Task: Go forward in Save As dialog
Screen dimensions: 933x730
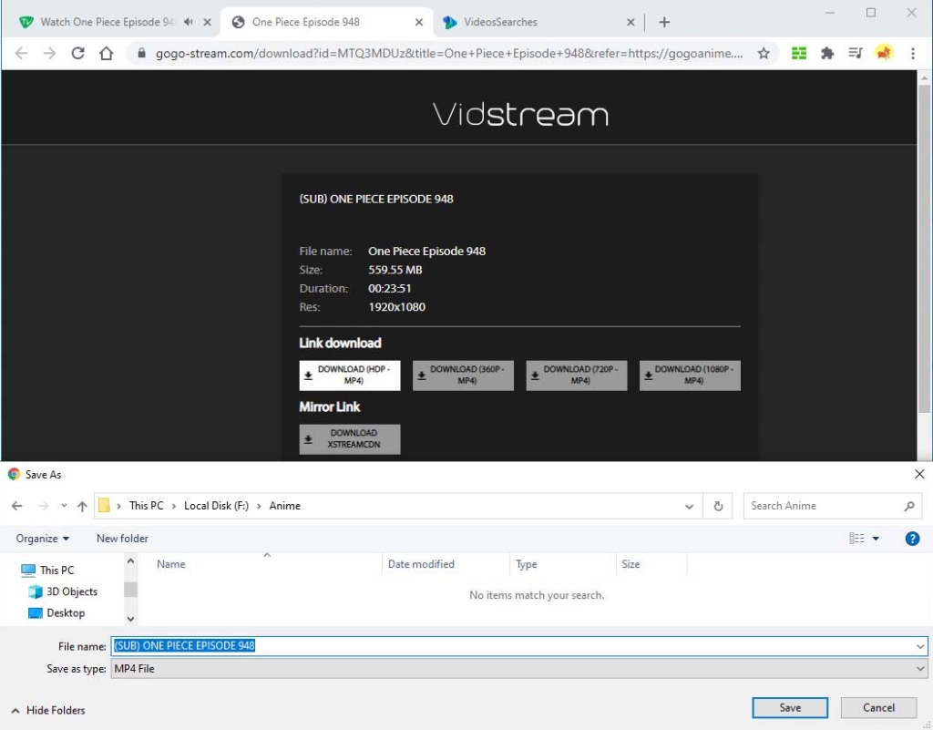Action: [43, 506]
